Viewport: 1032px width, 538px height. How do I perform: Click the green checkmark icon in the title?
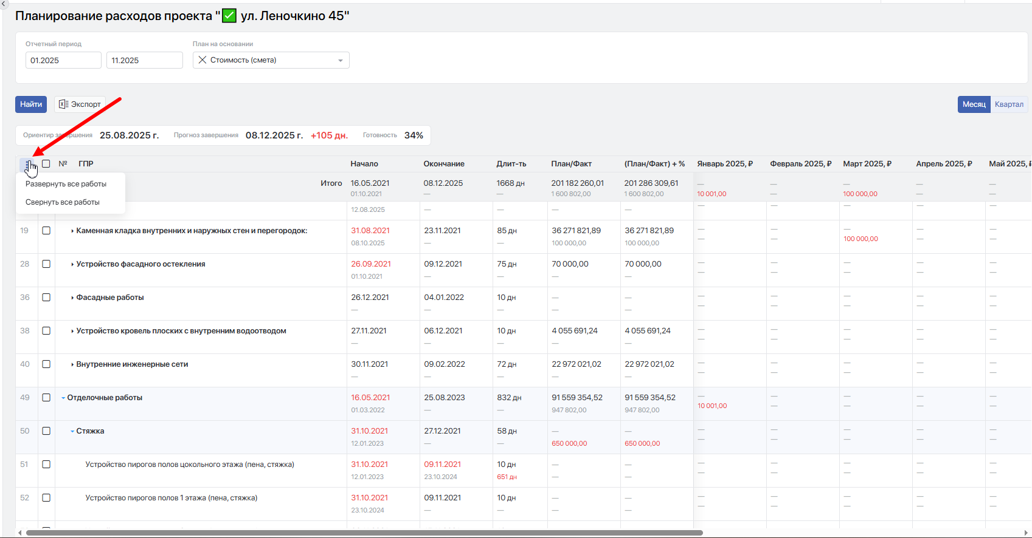click(x=229, y=16)
